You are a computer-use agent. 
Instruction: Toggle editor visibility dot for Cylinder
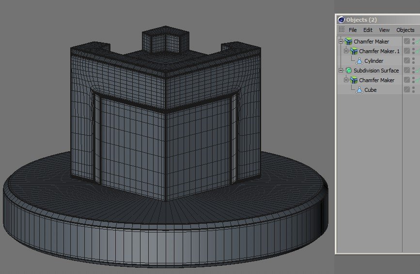pos(413,59)
